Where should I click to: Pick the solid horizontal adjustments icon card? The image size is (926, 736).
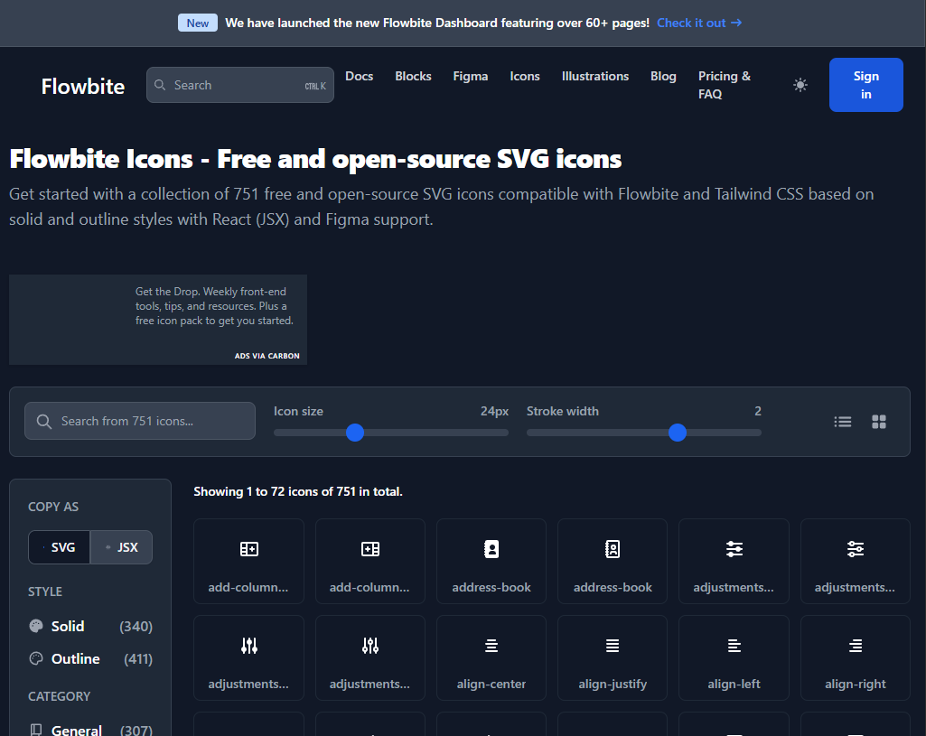tap(734, 561)
